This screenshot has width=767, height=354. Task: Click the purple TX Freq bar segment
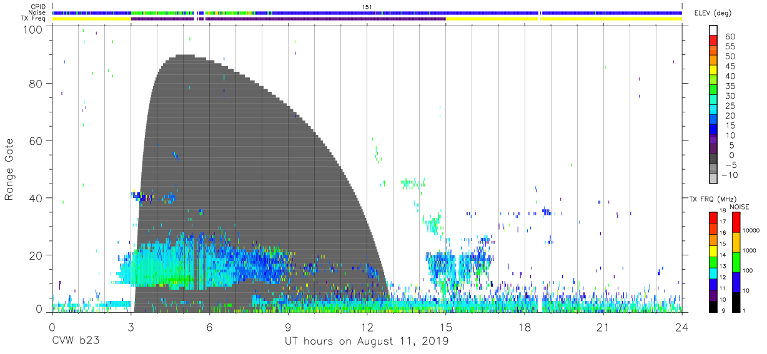pyautogui.click(x=288, y=19)
